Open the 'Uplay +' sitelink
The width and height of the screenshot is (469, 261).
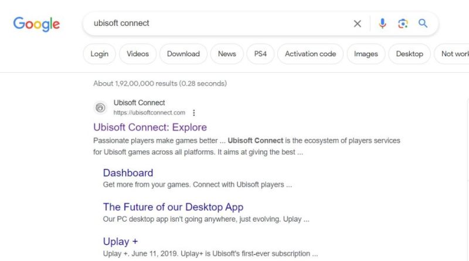(x=121, y=241)
